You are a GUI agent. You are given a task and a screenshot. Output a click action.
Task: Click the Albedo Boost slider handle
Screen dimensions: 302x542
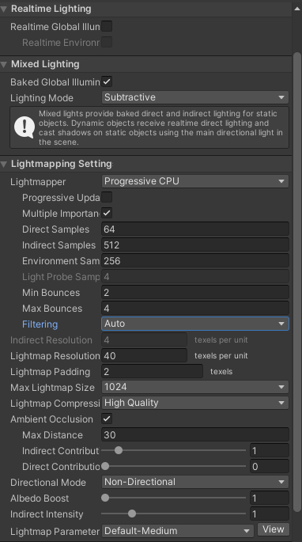[105, 498]
